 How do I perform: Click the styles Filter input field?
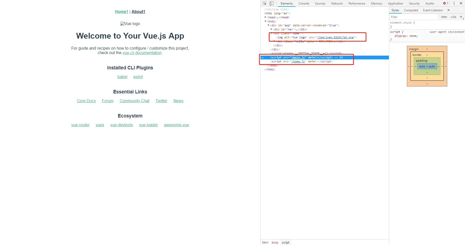click(414, 17)
